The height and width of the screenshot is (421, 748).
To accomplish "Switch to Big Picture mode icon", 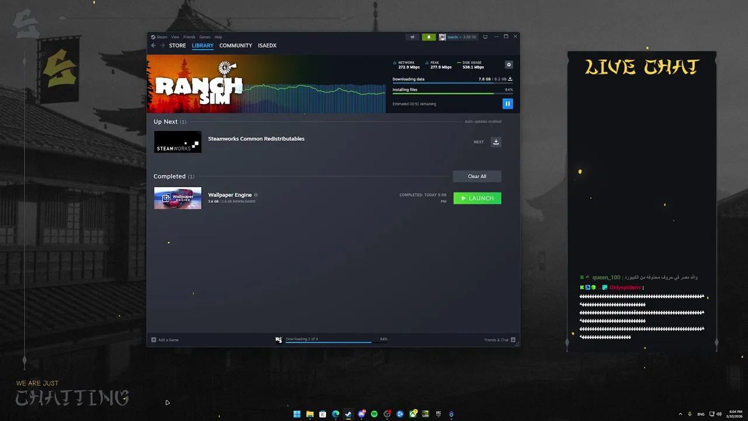I will (484, 37).
